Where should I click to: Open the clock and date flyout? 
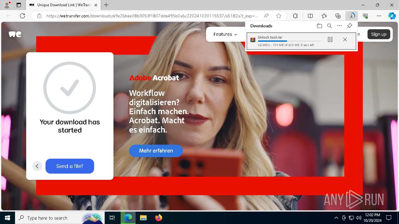click(372, 218)
